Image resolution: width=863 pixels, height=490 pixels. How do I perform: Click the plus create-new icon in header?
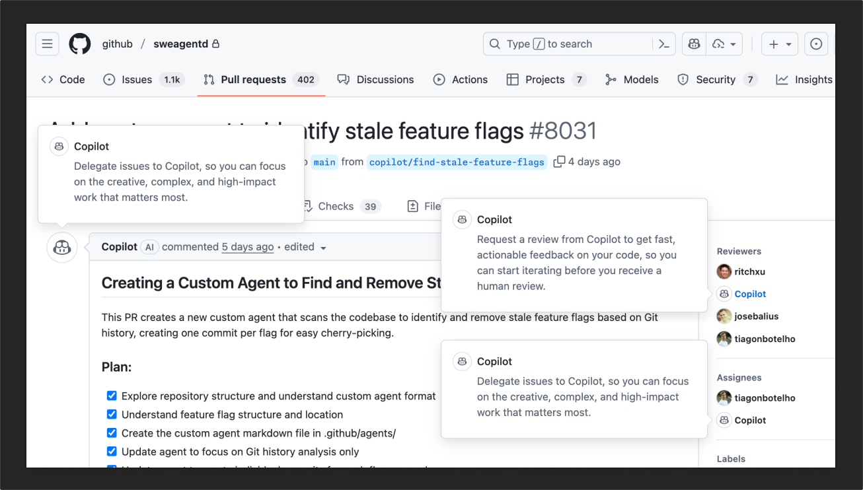(774, 44)
